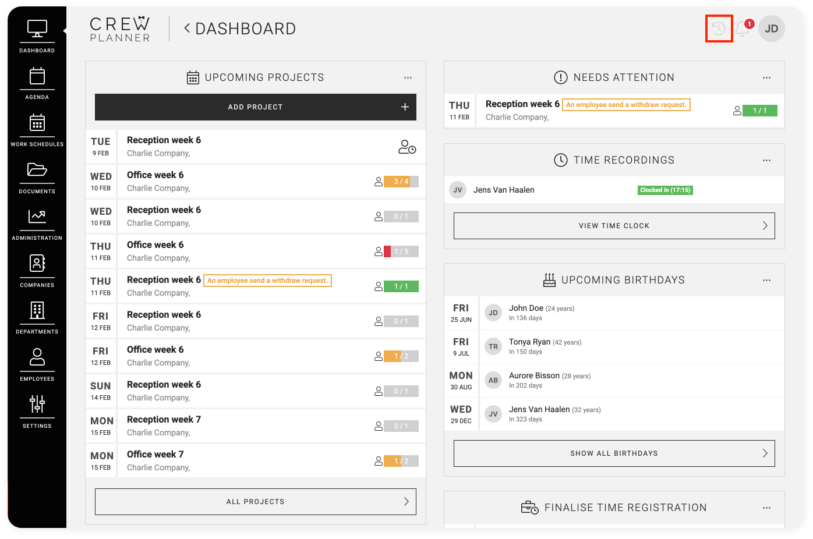Open Administration in the sidebar

(37, 224)
